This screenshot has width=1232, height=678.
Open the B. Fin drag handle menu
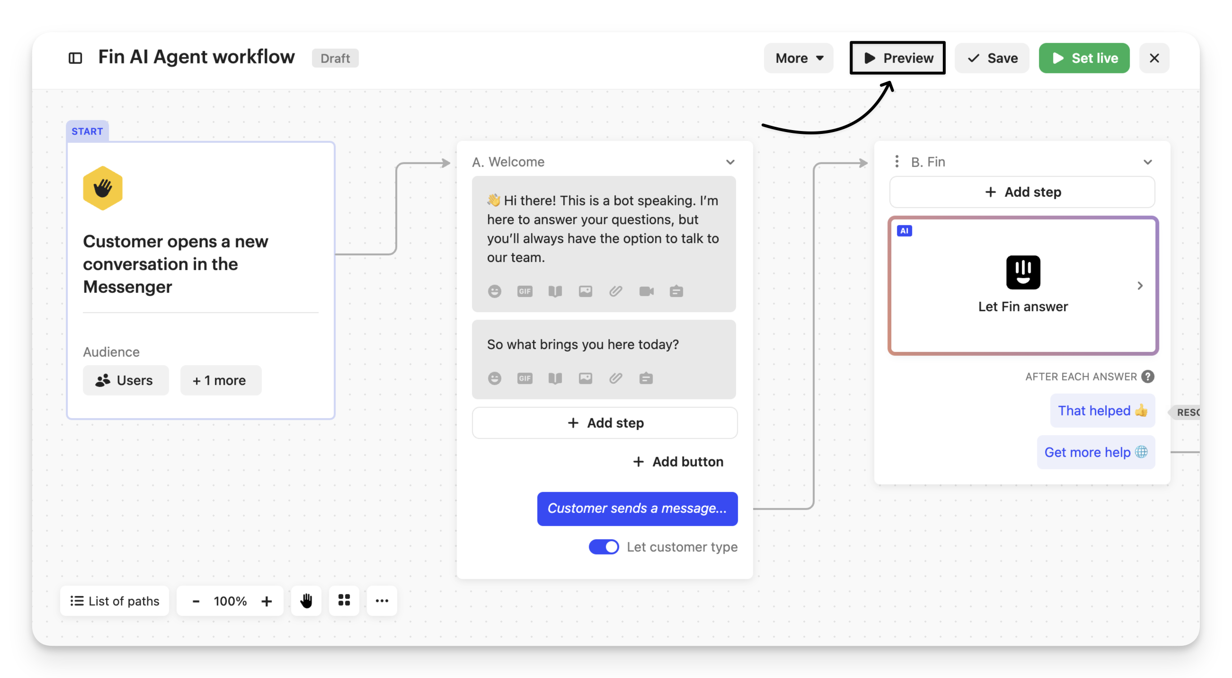click(897, 162)
